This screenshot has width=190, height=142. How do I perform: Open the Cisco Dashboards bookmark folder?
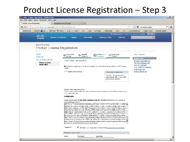tap(133, 31)
